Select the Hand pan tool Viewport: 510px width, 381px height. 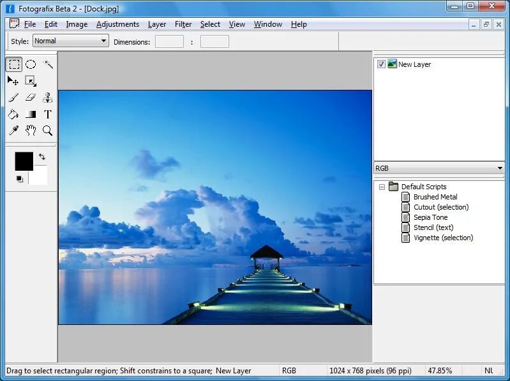pyautogui.click(x=31, y=131)
